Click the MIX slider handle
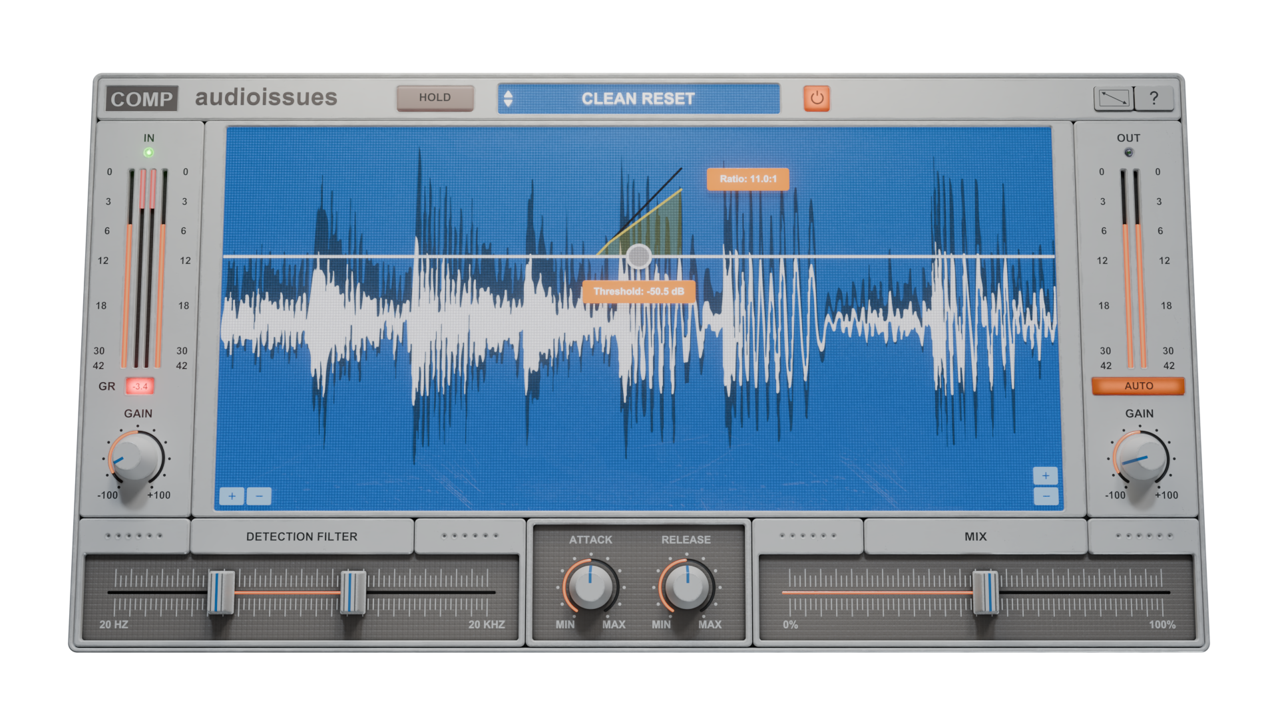 click(985, 591)
